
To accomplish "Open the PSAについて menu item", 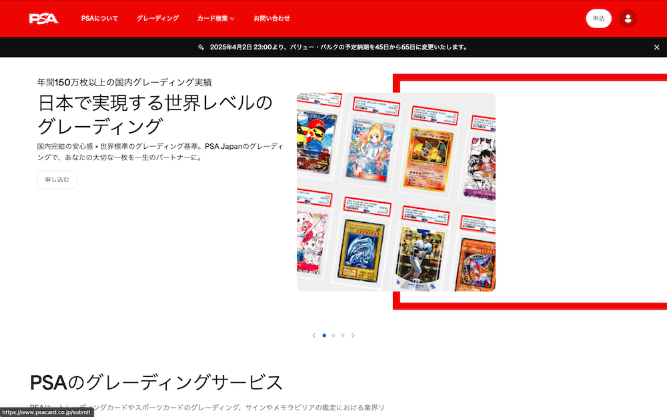I will (x=99, y=18).
